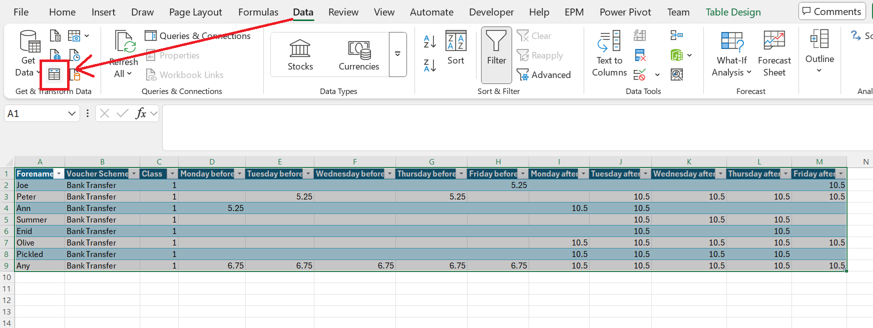This screenshot has height=328, width=873.
Task: Switch to the Home ribbon tab
Action: pyautogui.click(x=62, y=12)
